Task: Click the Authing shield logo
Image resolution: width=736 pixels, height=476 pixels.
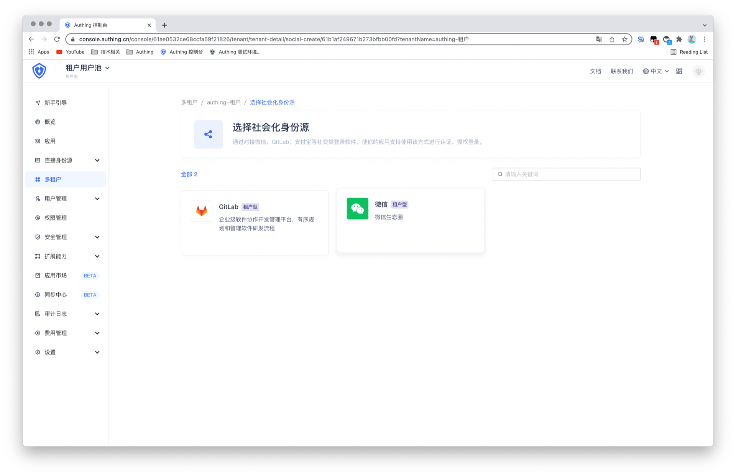Action: click(x=39, y=71)
